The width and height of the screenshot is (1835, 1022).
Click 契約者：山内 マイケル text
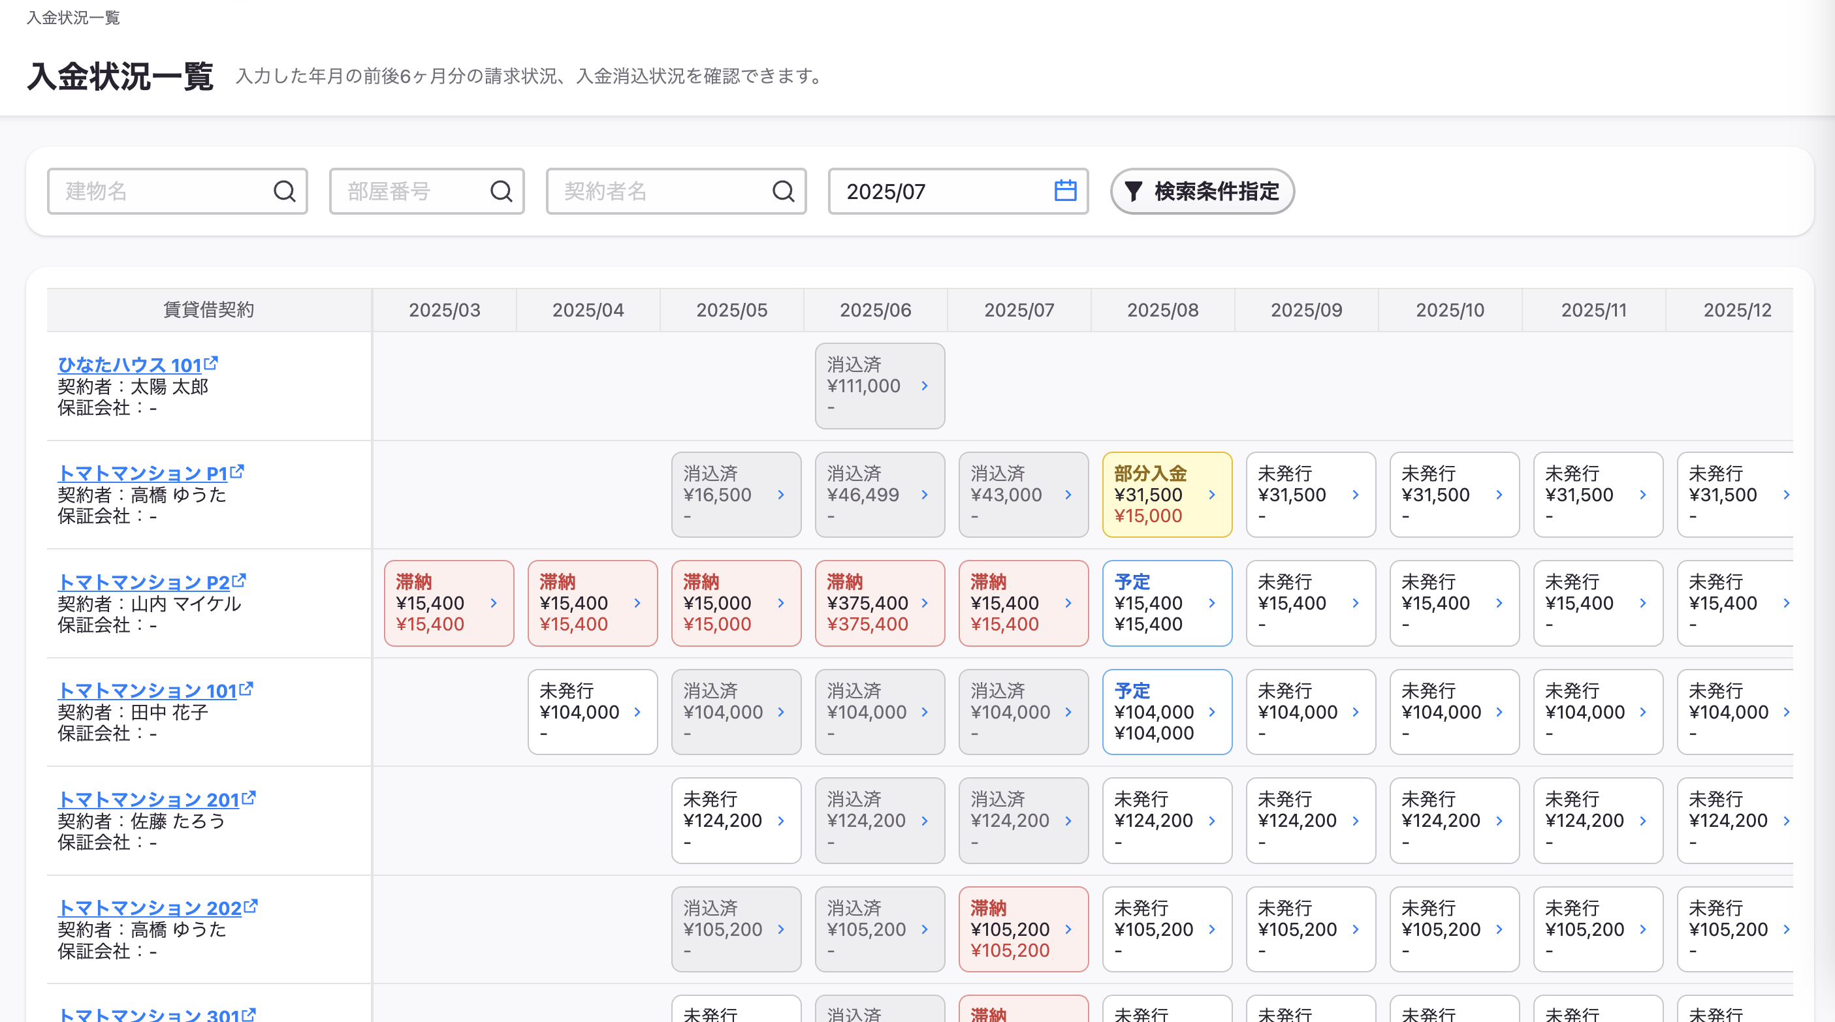tap(150, 604)
